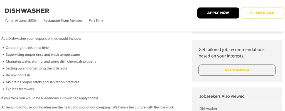The width and height of the screenshot is (285, 111).
Task: Click the 'At Texas Roadhouse, our Roadies' paragraph
Action: pos(87,107)
